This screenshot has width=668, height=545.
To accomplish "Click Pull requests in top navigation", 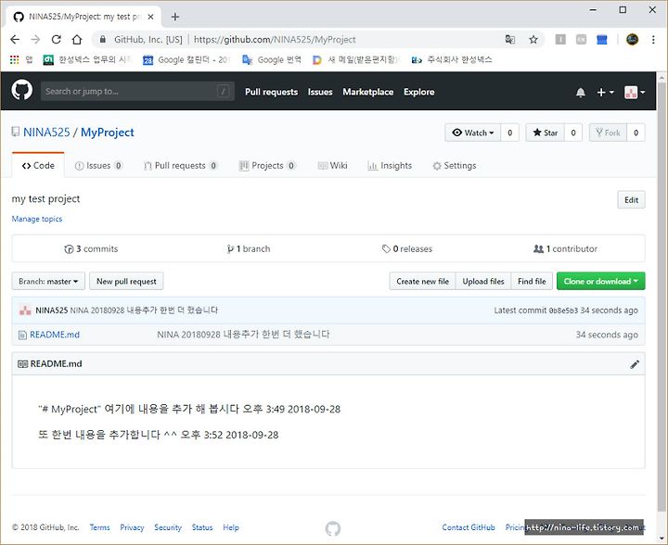I will click(x=271, y=92).
